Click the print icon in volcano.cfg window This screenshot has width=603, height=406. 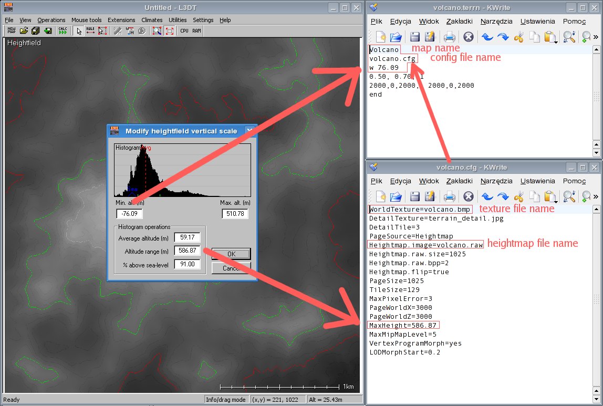[x=449, y=196]
